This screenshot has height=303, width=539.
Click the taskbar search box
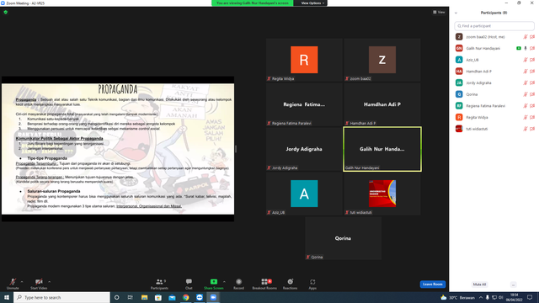(61, 297)
